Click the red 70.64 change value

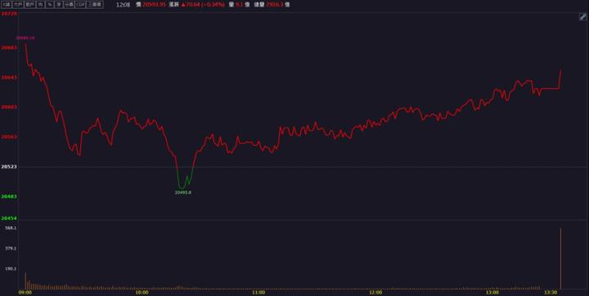click(x=191, y=5)
